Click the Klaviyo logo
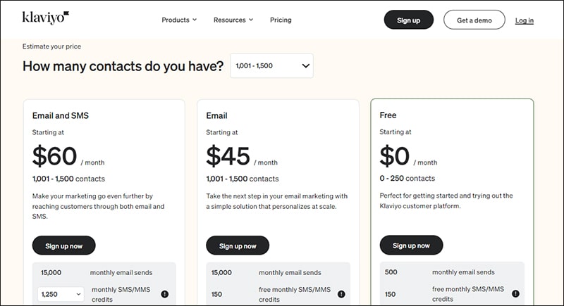The image size is (564, 306). (x=46, y=18)
